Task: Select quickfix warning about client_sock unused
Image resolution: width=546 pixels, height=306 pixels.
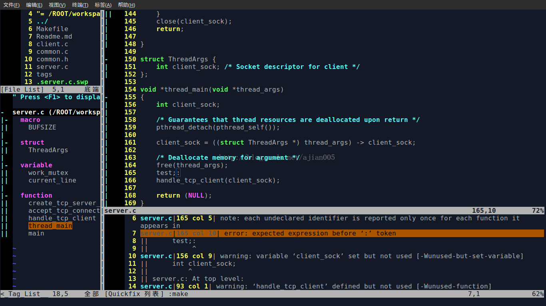Action: pos(332,256)
